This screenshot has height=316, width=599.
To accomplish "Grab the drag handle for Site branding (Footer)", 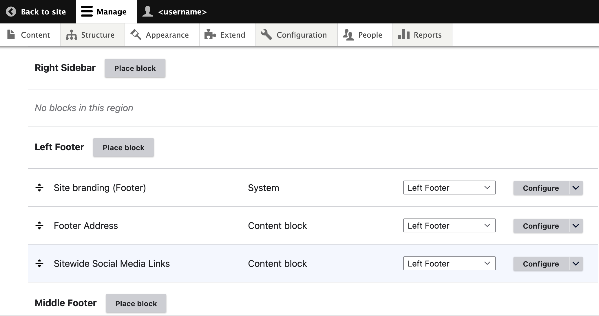I will (39, 188).
